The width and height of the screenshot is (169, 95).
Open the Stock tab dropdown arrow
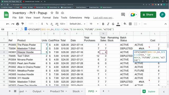point(82,91)
